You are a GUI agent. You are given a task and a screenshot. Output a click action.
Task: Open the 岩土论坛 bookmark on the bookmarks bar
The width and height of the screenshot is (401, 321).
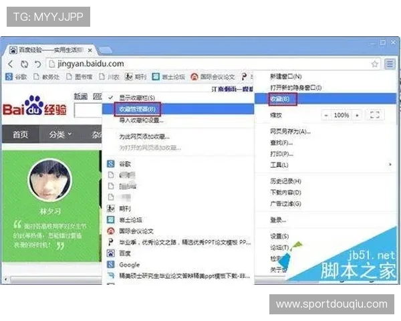click(x=168, y=76)
